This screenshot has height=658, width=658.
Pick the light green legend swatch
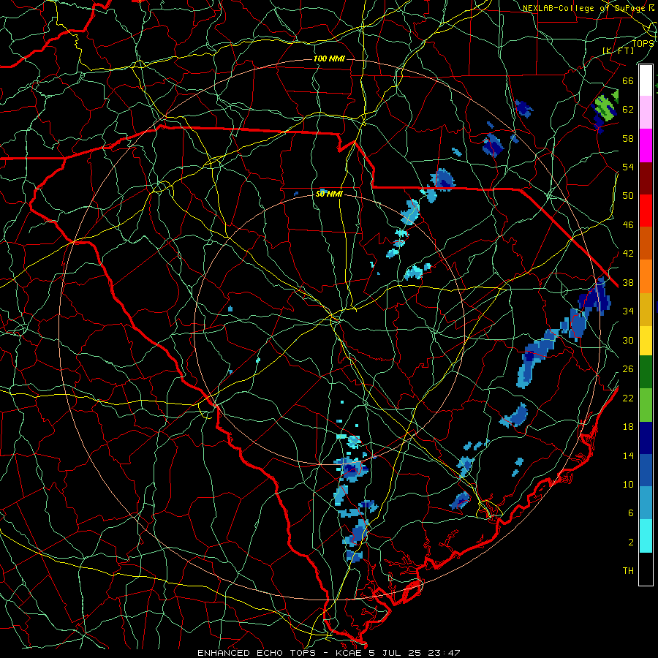click(646, 405)
